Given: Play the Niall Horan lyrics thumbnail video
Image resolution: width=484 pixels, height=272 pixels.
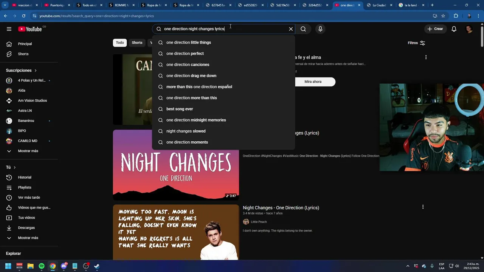Looking at the screenshot, I should (x=176, y=232).
